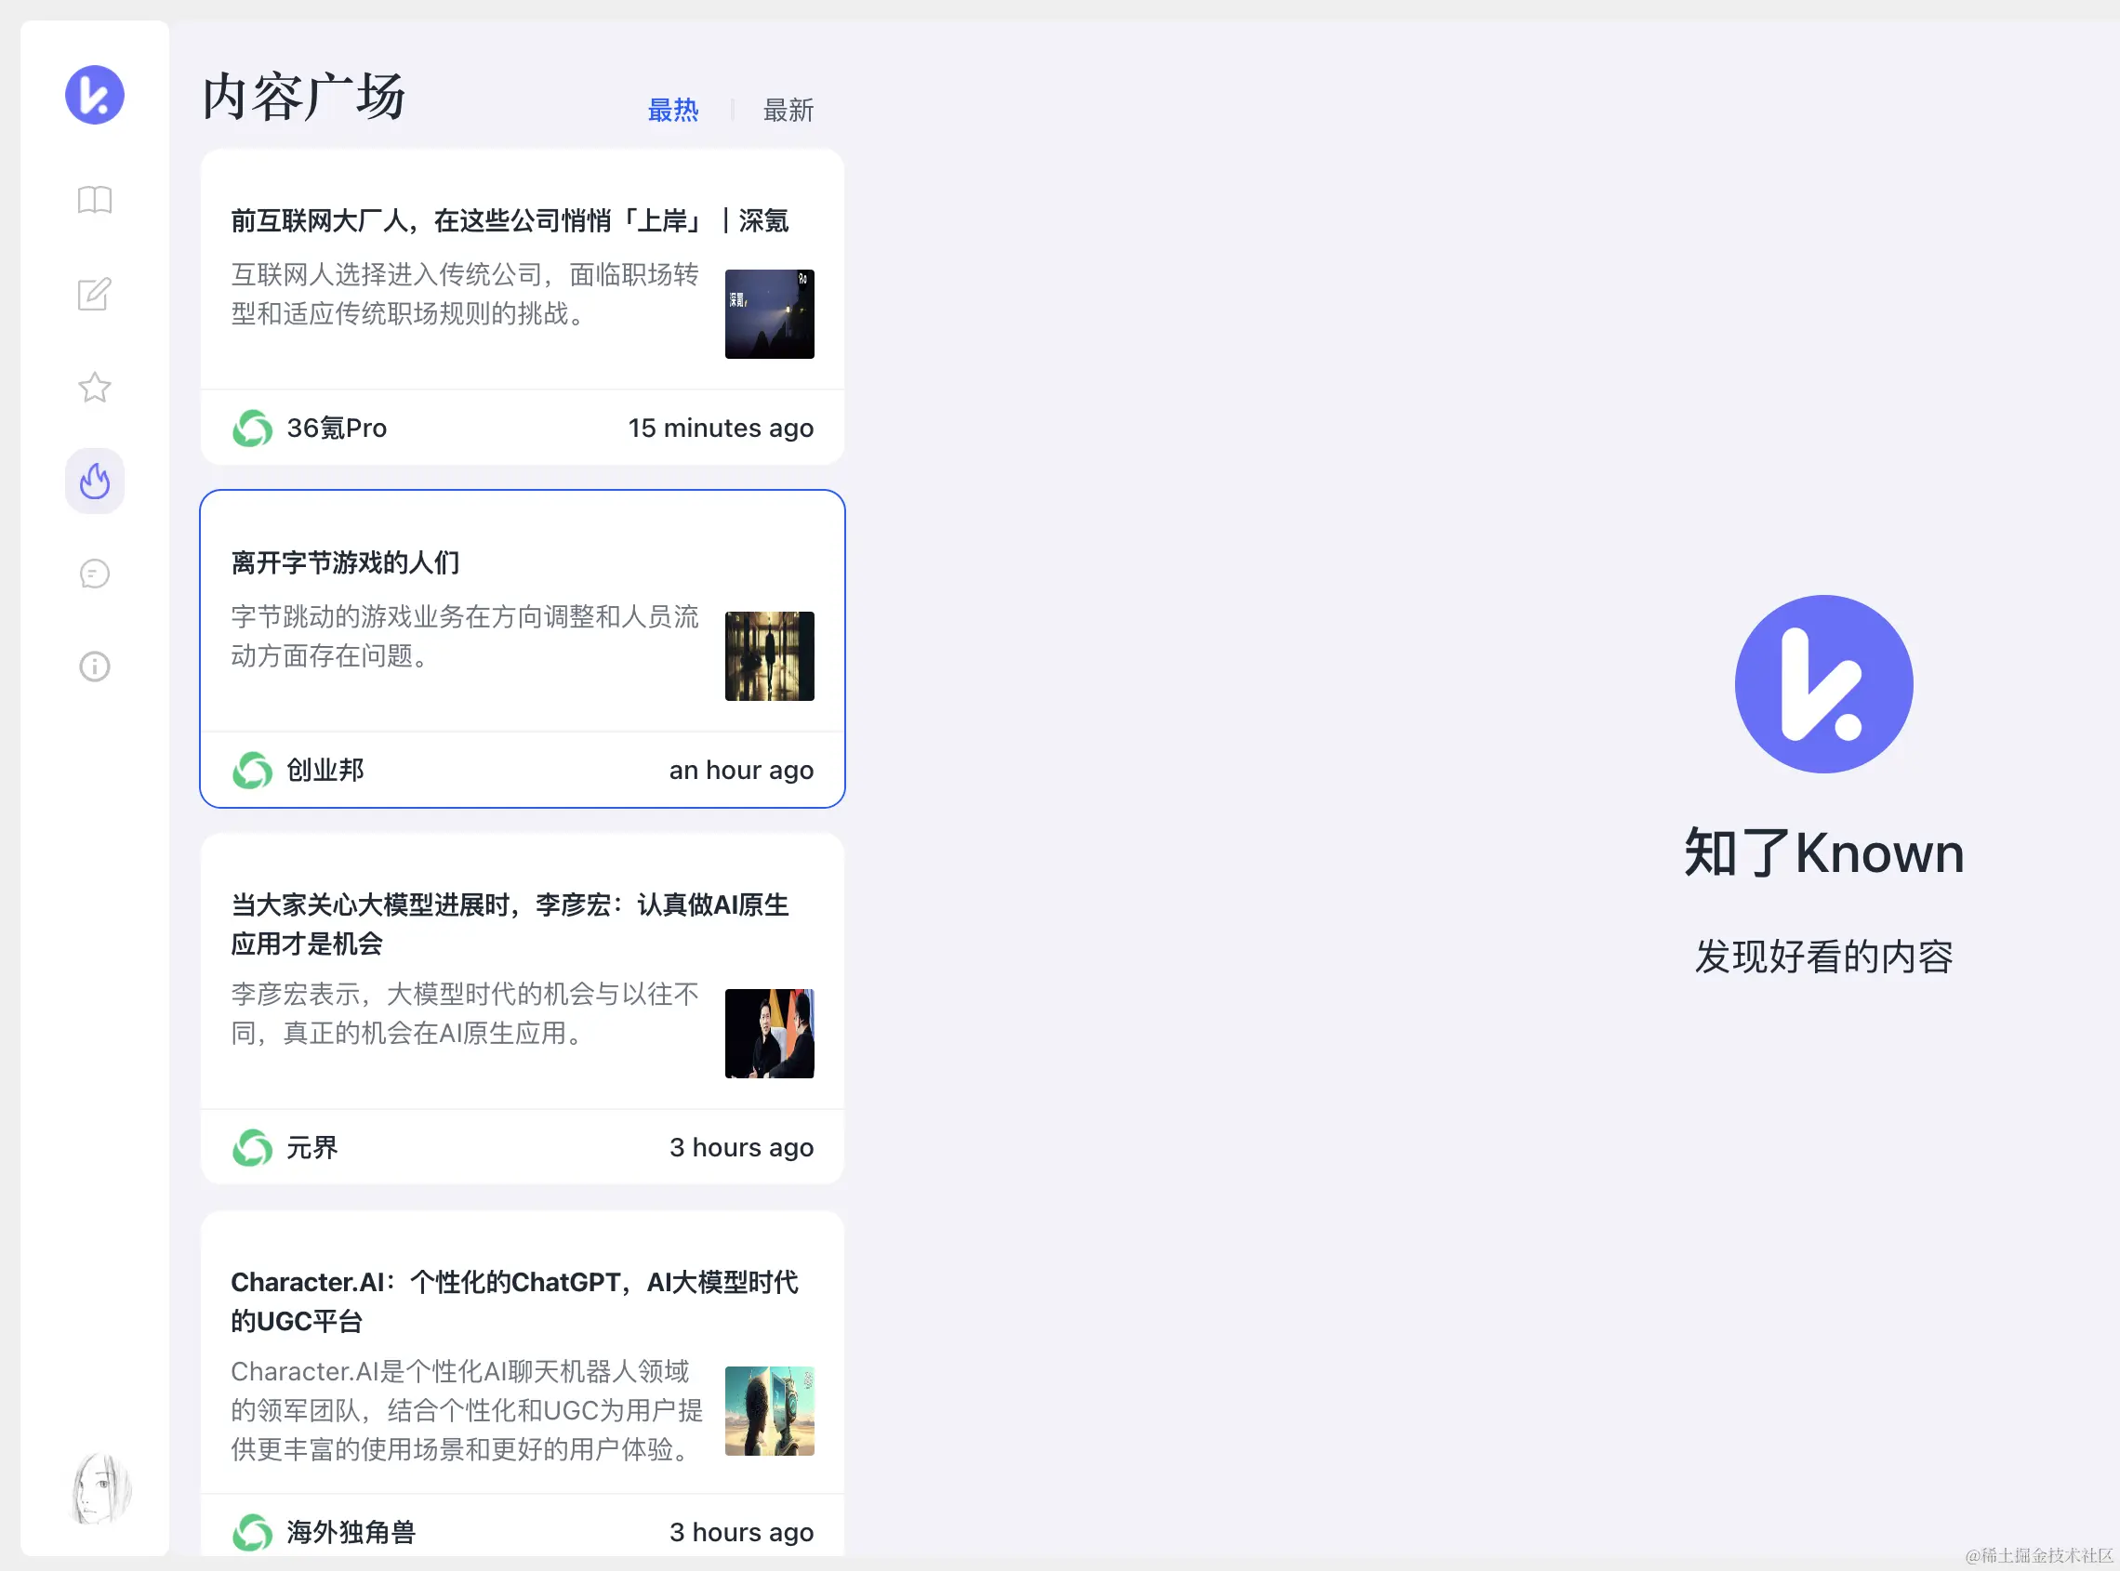Screen dimensions: 2120x1571
Task: Click the large Known logo on right
Action: [x=1823, y=684]
